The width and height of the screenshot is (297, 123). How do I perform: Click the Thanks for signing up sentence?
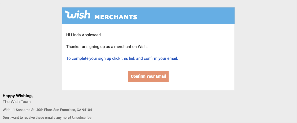(107, 47)
